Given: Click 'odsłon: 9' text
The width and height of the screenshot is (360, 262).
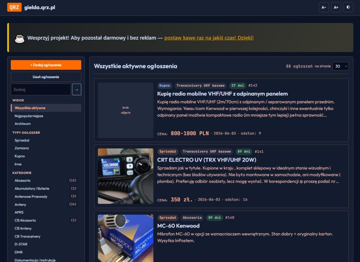Looking at the screenshot, I should pos(251,133).
